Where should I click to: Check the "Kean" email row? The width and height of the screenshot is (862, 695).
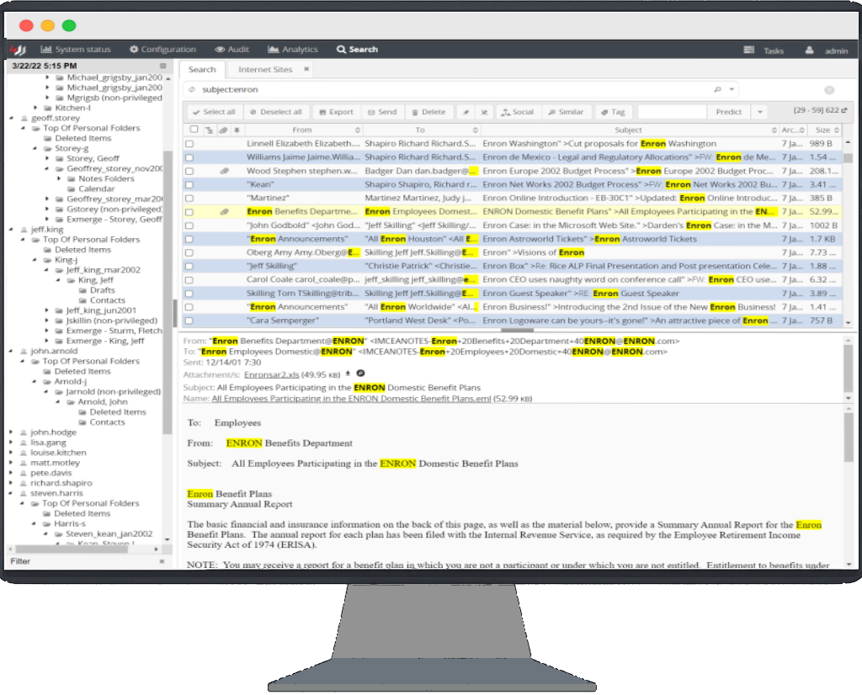(189, 184)
